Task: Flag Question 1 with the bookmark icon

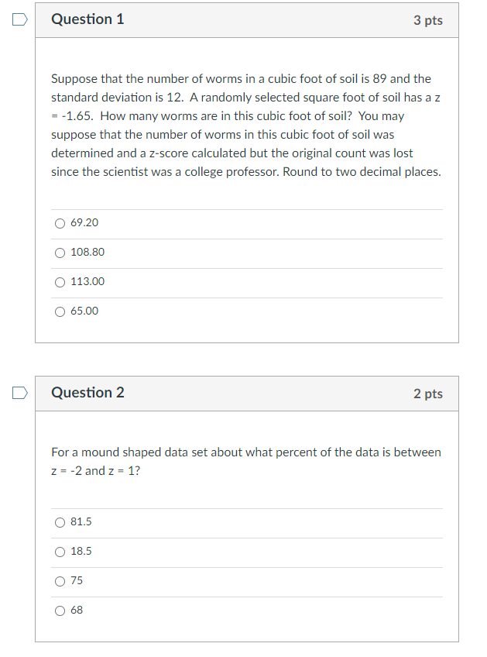Action: tap(19, 19)
